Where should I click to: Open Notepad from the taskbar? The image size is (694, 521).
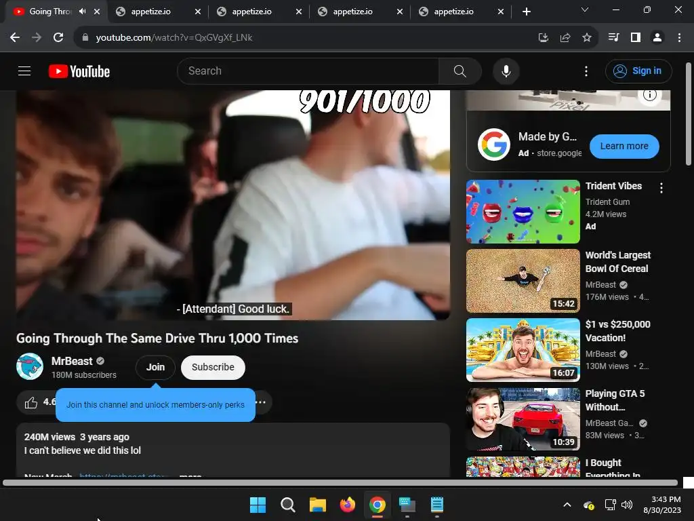click(437, 505)
